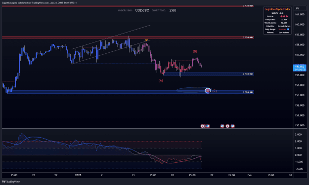Viewport: 309px width, 185px height.
Task: Click the 3.000 label on the indicator scale
Action: (298, 135)
